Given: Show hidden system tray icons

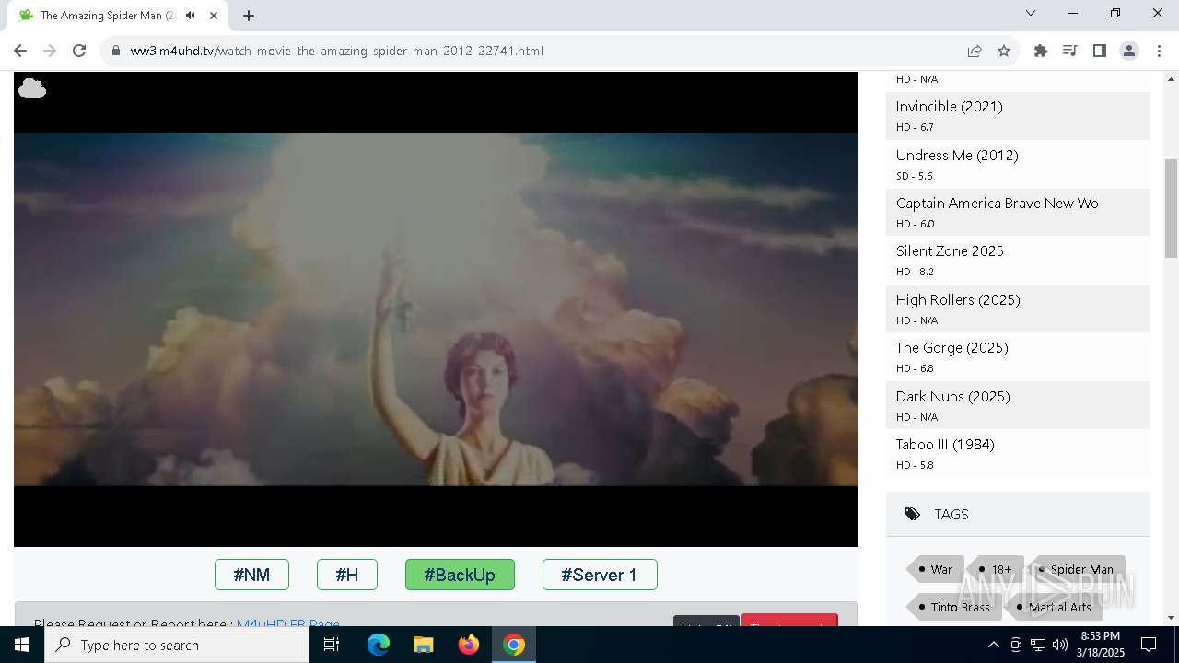Looking at the screenshot, I should coord(993,645).
